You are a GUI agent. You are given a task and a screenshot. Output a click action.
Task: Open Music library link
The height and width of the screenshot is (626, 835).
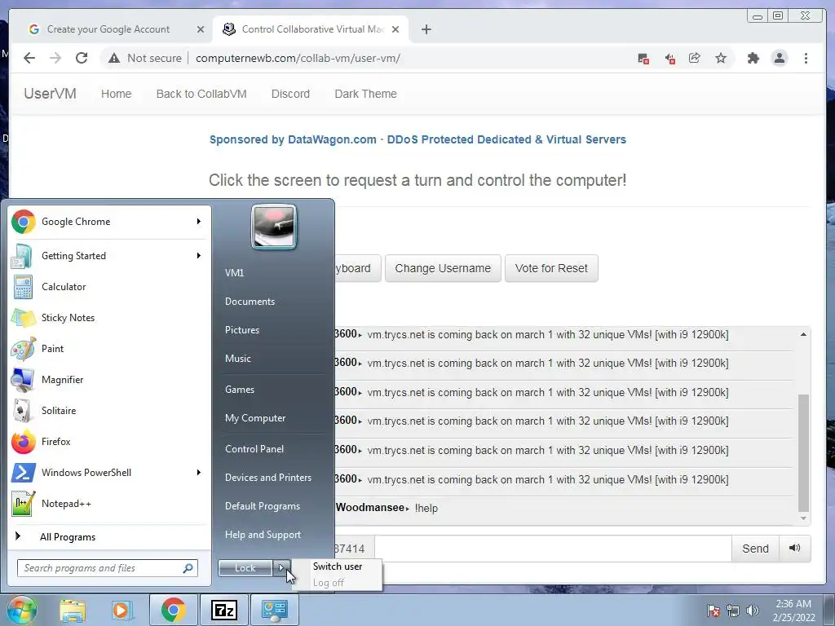(238, 359)
